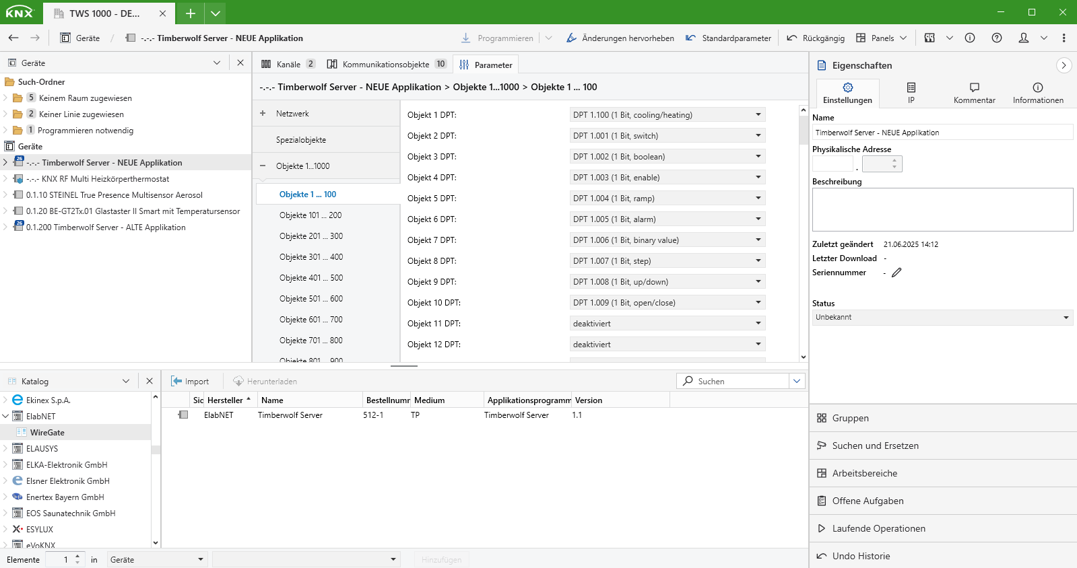Open Objekt 1 DPT dropdown
The image size is (1077, 568).
point(667,115)
